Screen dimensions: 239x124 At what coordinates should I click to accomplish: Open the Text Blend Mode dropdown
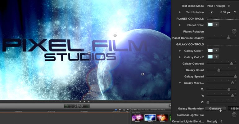tap(218, 6)
